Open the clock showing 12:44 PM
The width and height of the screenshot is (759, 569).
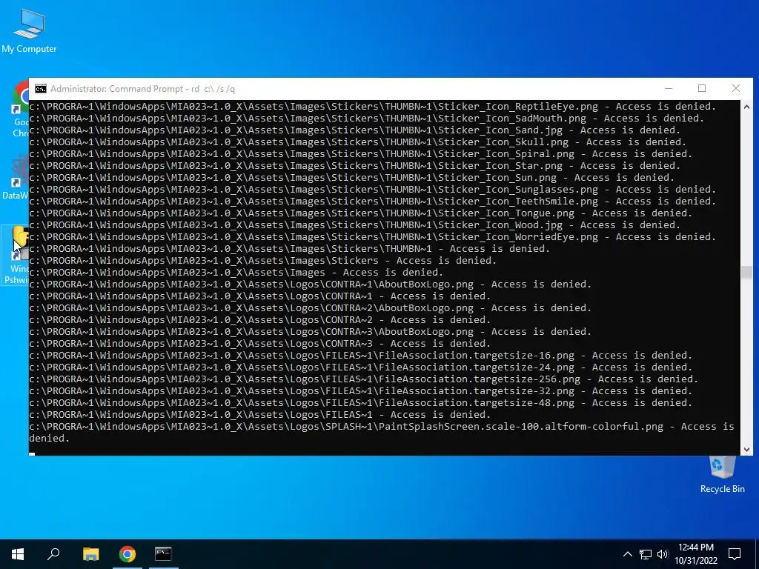coord(695,554)
